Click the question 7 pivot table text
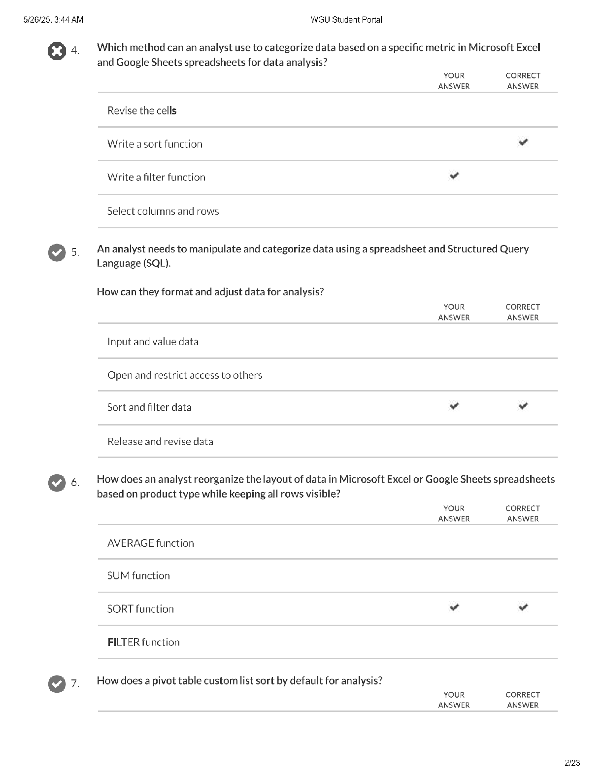This screenshot has height=781, width=603. click(x=239, y=680)
